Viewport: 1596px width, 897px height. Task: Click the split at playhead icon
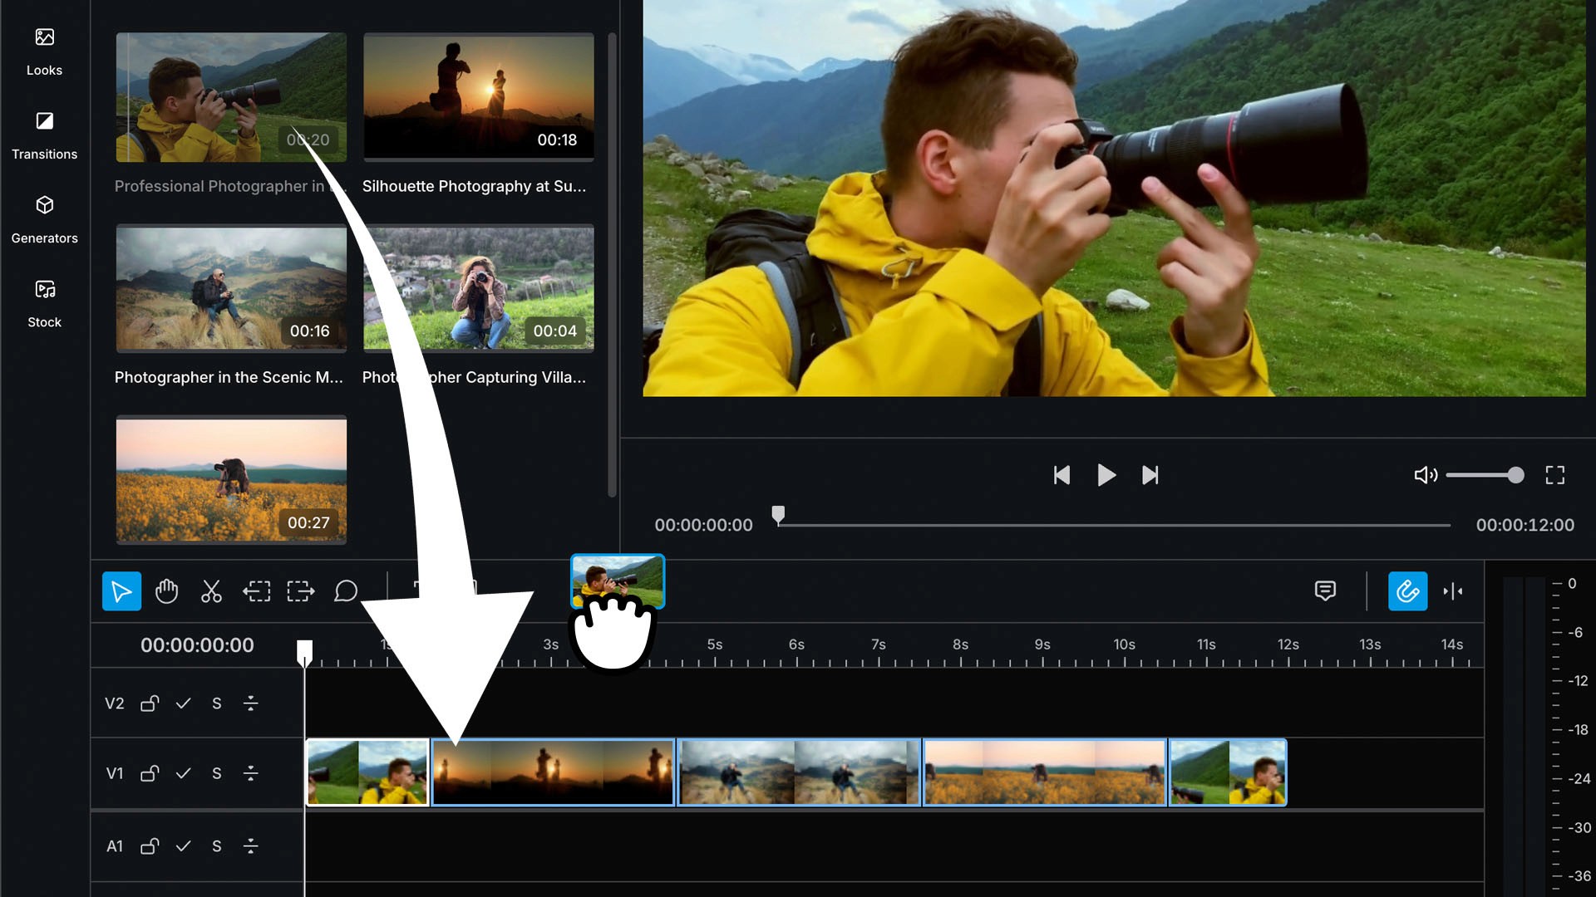pyautogui.click(x=1453, y=591)
